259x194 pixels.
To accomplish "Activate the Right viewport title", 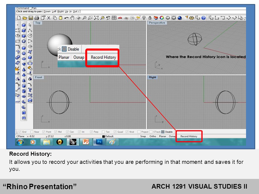I will (x=152, y=77).
